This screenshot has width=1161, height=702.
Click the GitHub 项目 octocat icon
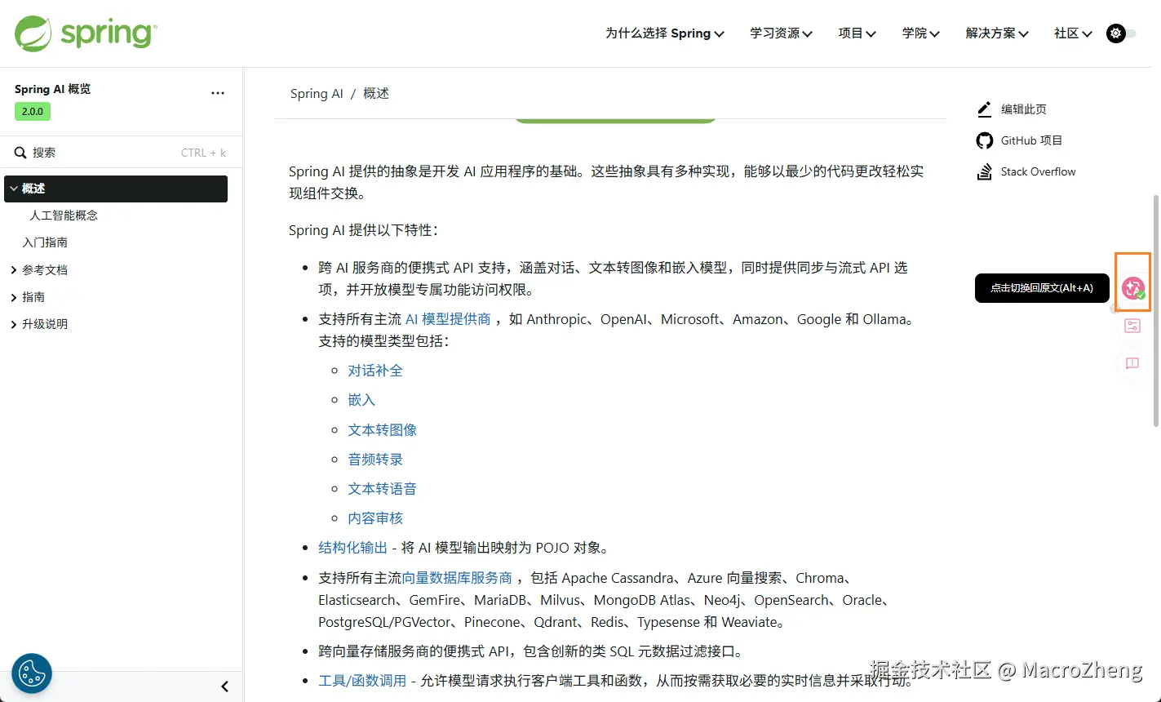(x=985, y=140)
